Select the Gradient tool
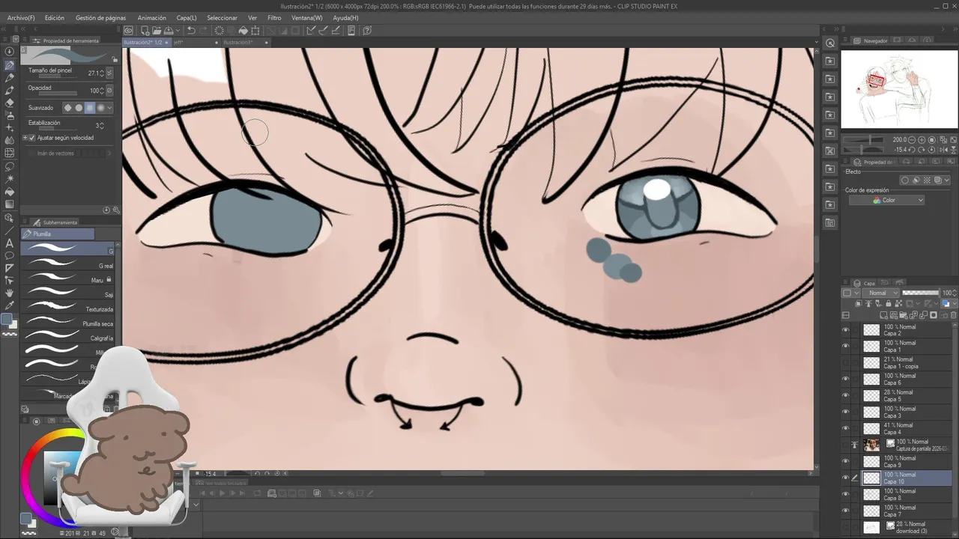The height and width of the screenshot is (539, 959). tap(10, 204)
